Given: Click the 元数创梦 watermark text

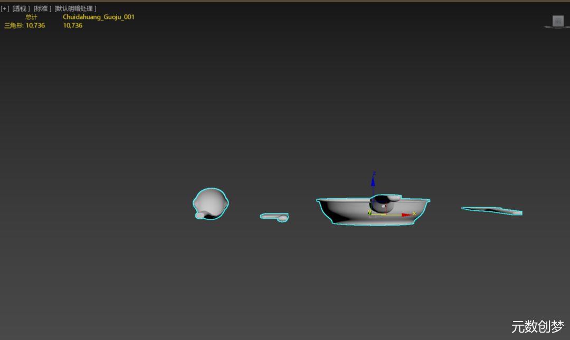Looking at the screenshot, I should pyautogui.click(x=537, y=327).
